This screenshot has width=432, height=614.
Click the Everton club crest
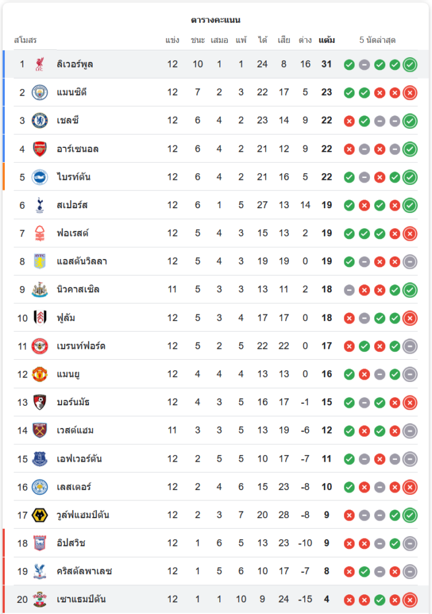click(x=40, y=459)
